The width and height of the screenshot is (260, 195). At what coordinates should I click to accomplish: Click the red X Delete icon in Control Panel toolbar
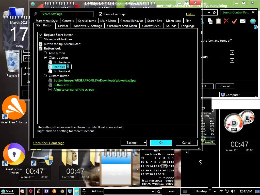coord(226,21)
